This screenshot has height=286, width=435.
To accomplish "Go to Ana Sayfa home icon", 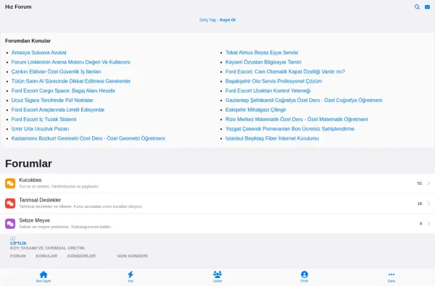I will (x=43, y=274).
